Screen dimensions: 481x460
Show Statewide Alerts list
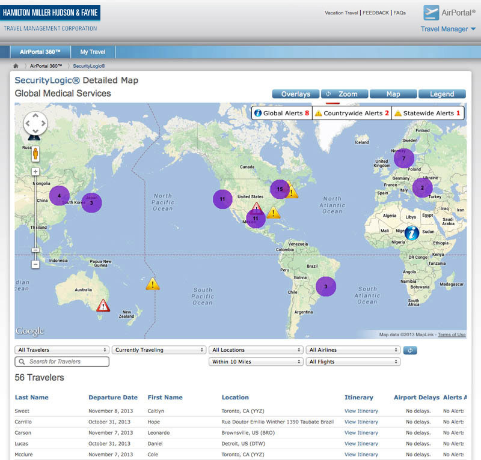(428, 113)
